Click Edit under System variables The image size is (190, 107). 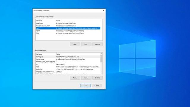pos(86,78)
